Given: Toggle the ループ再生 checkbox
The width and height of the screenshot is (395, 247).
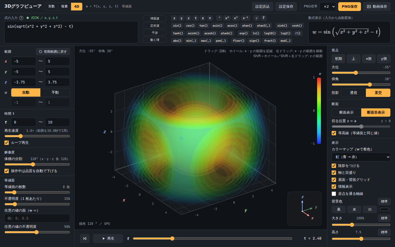Looking at the screenshot, I should 7,143.
